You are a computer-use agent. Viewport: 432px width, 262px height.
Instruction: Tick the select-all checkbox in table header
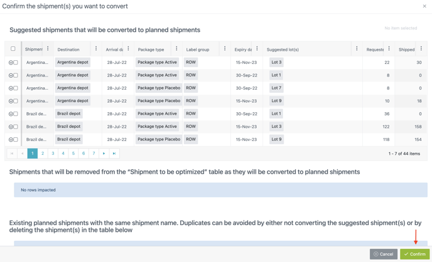coord(13,49)
